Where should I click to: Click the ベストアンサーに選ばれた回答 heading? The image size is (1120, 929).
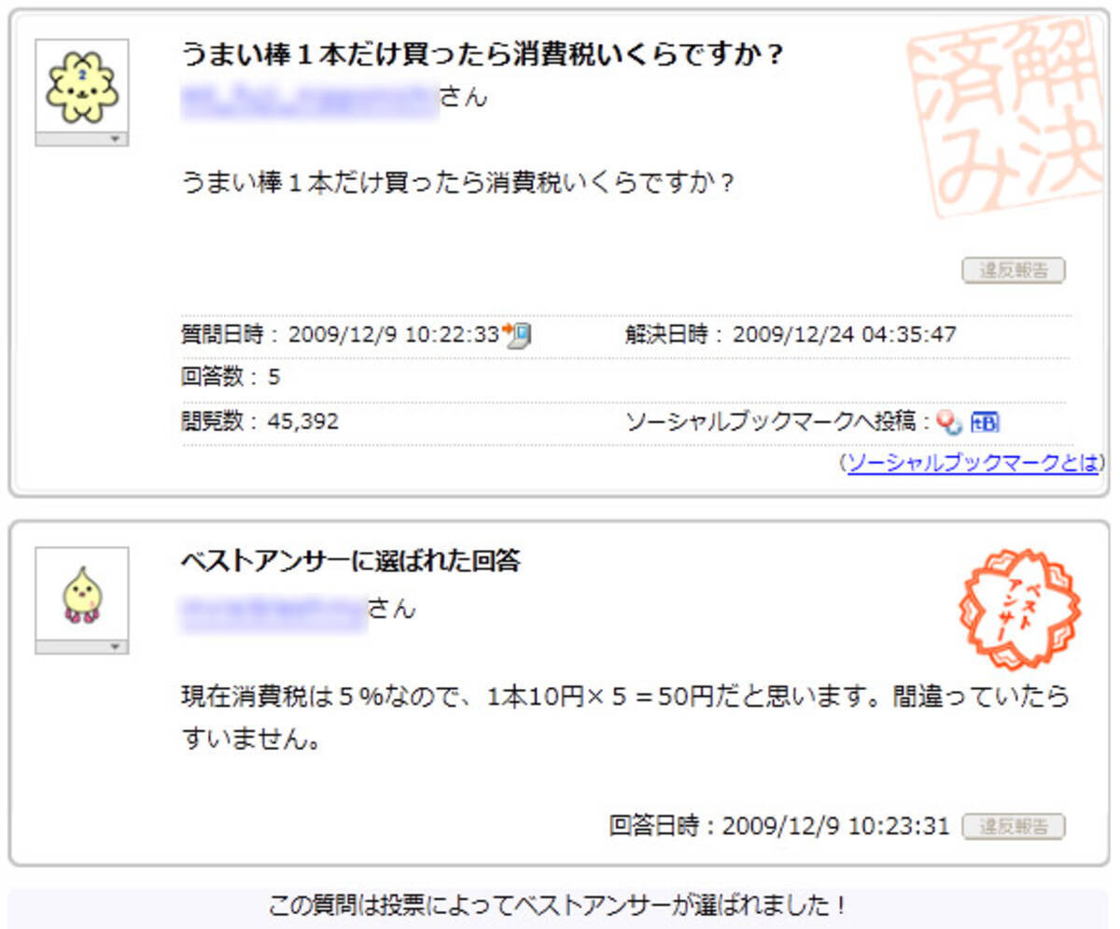click(351, 561)
